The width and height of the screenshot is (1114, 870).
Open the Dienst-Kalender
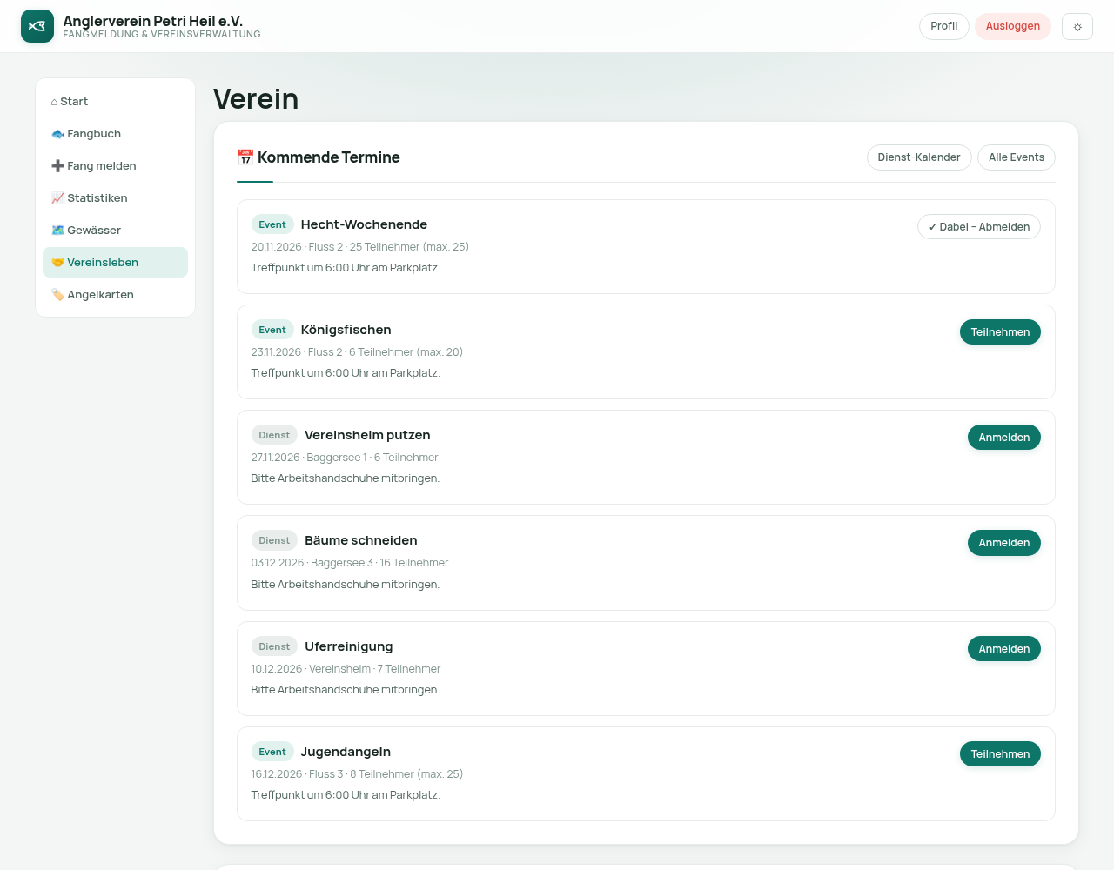pyautogui.click(x=919, y=157)
